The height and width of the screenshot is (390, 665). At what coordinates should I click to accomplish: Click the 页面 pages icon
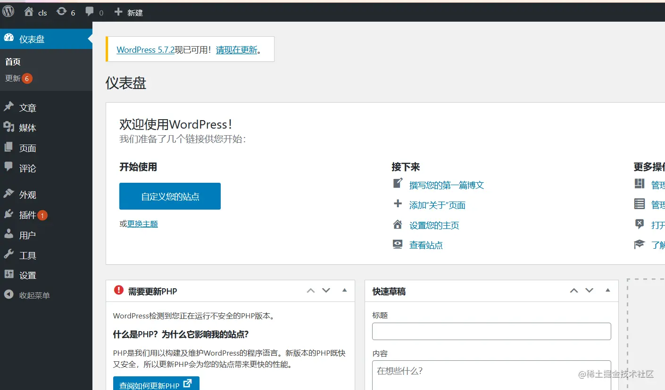click(x=8, y=147)
